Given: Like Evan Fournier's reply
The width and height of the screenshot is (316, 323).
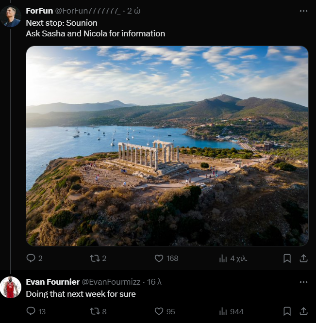Looking at the screenshot, I should point(159,311).
